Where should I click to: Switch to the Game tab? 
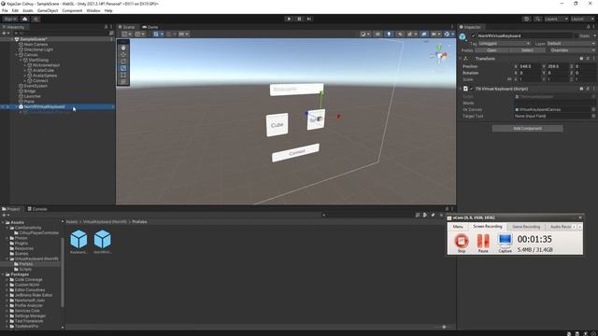click(x=150, y=27)
